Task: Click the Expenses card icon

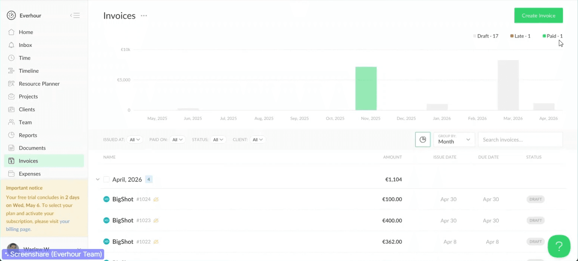Action: pyautogui.click(x=11, y=174)
